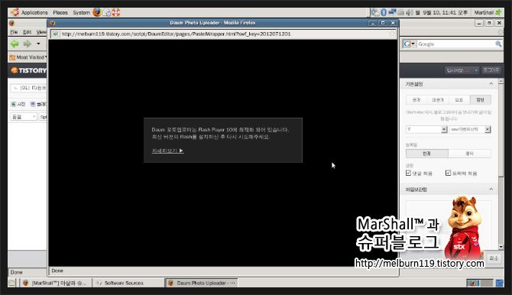Screen dimensions: 512x295
Task: Click the Ubuntu logo icon in the panel
Action: click(15, 12)
